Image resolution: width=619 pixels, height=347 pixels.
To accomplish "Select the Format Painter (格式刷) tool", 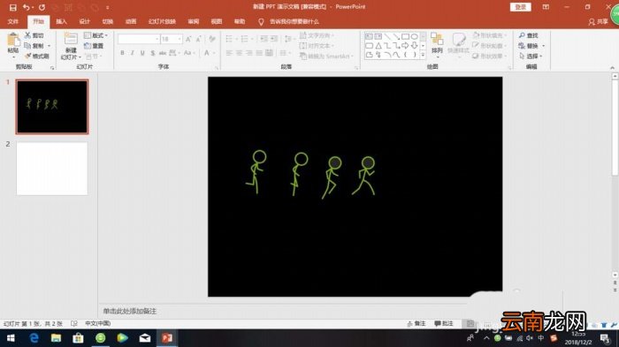I will (37, 57).
